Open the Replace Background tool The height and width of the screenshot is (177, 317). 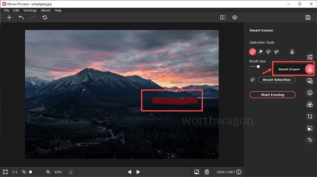click(x=310, y=81)
